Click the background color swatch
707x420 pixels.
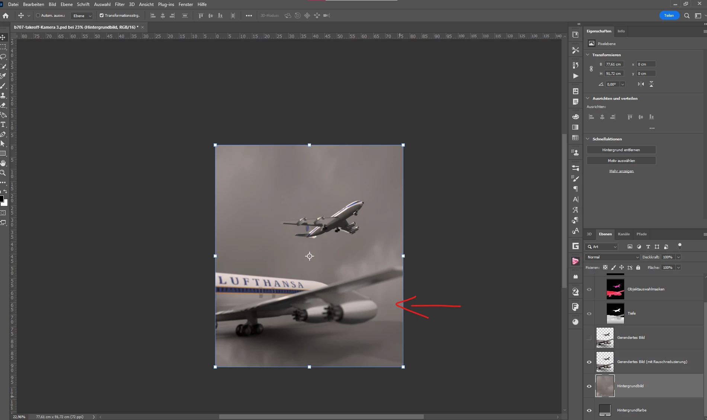(5, 203)
